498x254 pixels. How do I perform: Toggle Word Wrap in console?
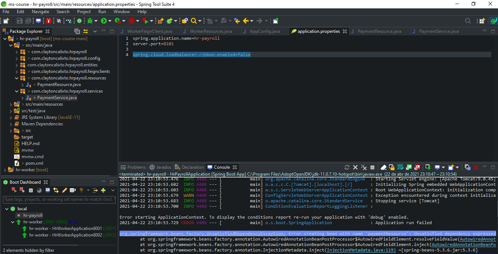click(x=400, y=167)
